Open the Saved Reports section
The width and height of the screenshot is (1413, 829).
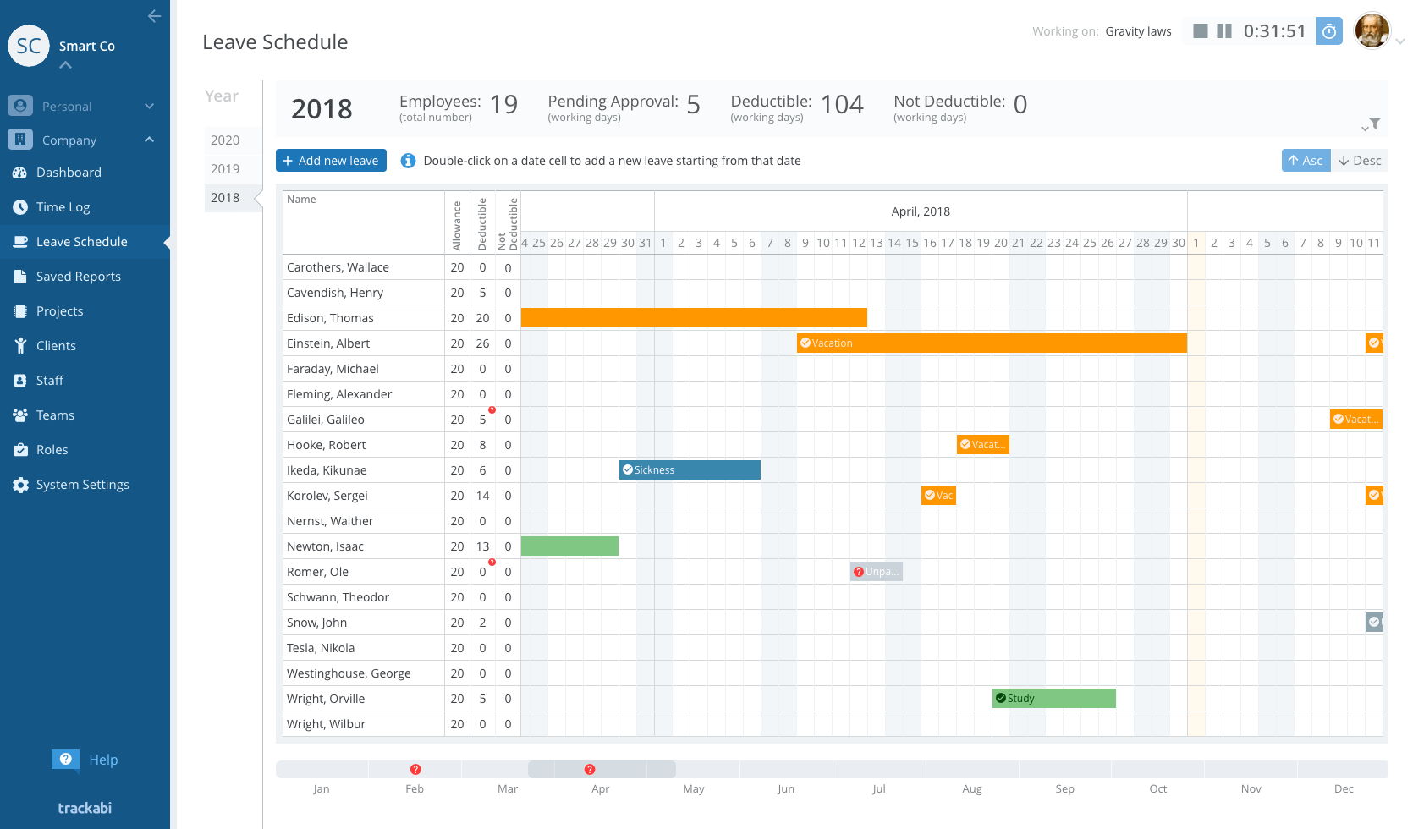click(78, 276)
